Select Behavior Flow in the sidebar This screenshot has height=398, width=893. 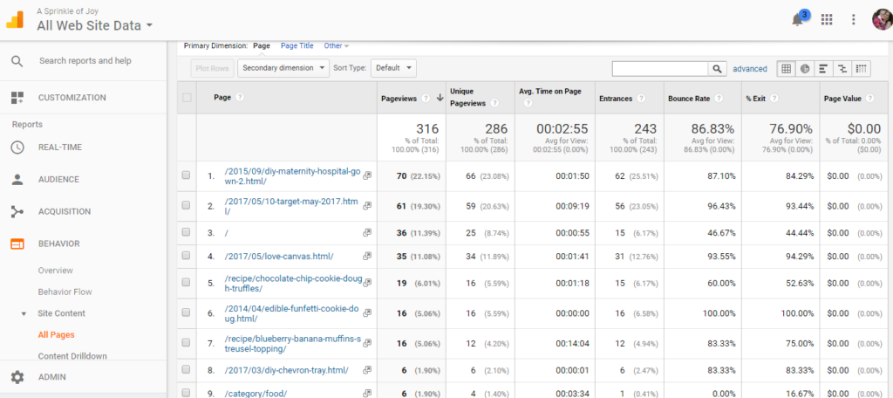(x=65, y=292)
